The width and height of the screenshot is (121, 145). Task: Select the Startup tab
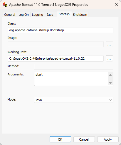tap(64, 14)
